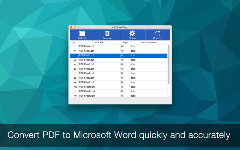Click row number 9 cell
The width and height of the screenshot is (240, 150).
(74, 82)
